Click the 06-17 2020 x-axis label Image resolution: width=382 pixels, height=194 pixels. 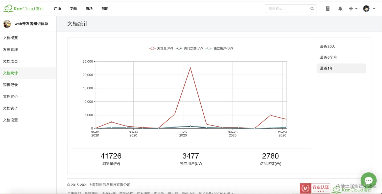point(183,134)
